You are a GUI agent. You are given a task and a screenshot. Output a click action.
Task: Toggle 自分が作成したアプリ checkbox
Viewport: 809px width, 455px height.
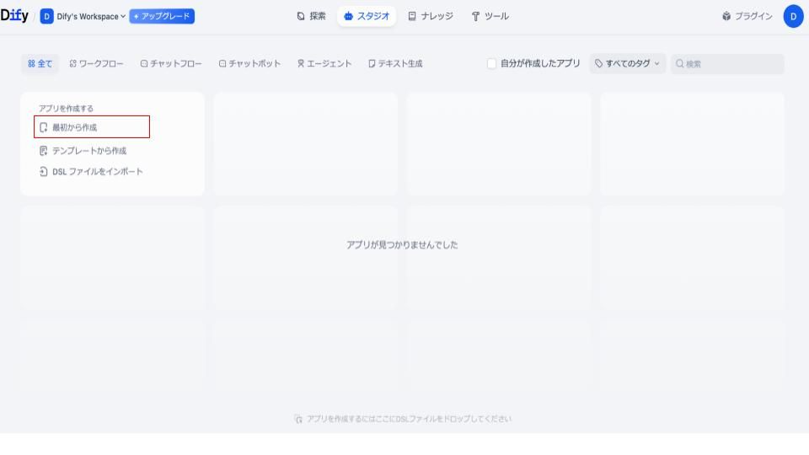(492, 64)
